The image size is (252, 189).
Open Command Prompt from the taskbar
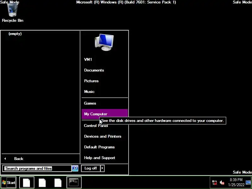tap(74, 182)
